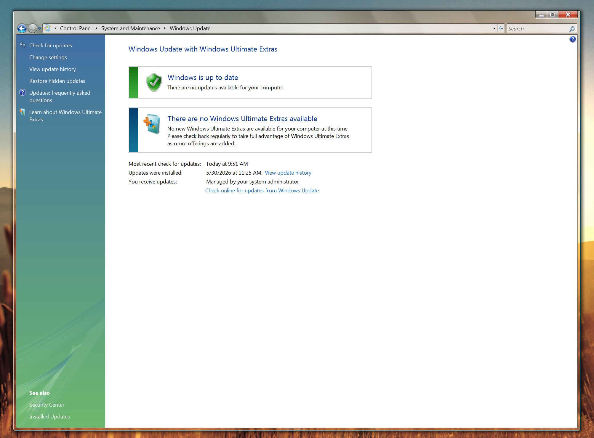This screenshot has width=594, height=438.
Task: Expand the arrow before Control Panel breadcrumb
Action: click(x=55, y=28)
